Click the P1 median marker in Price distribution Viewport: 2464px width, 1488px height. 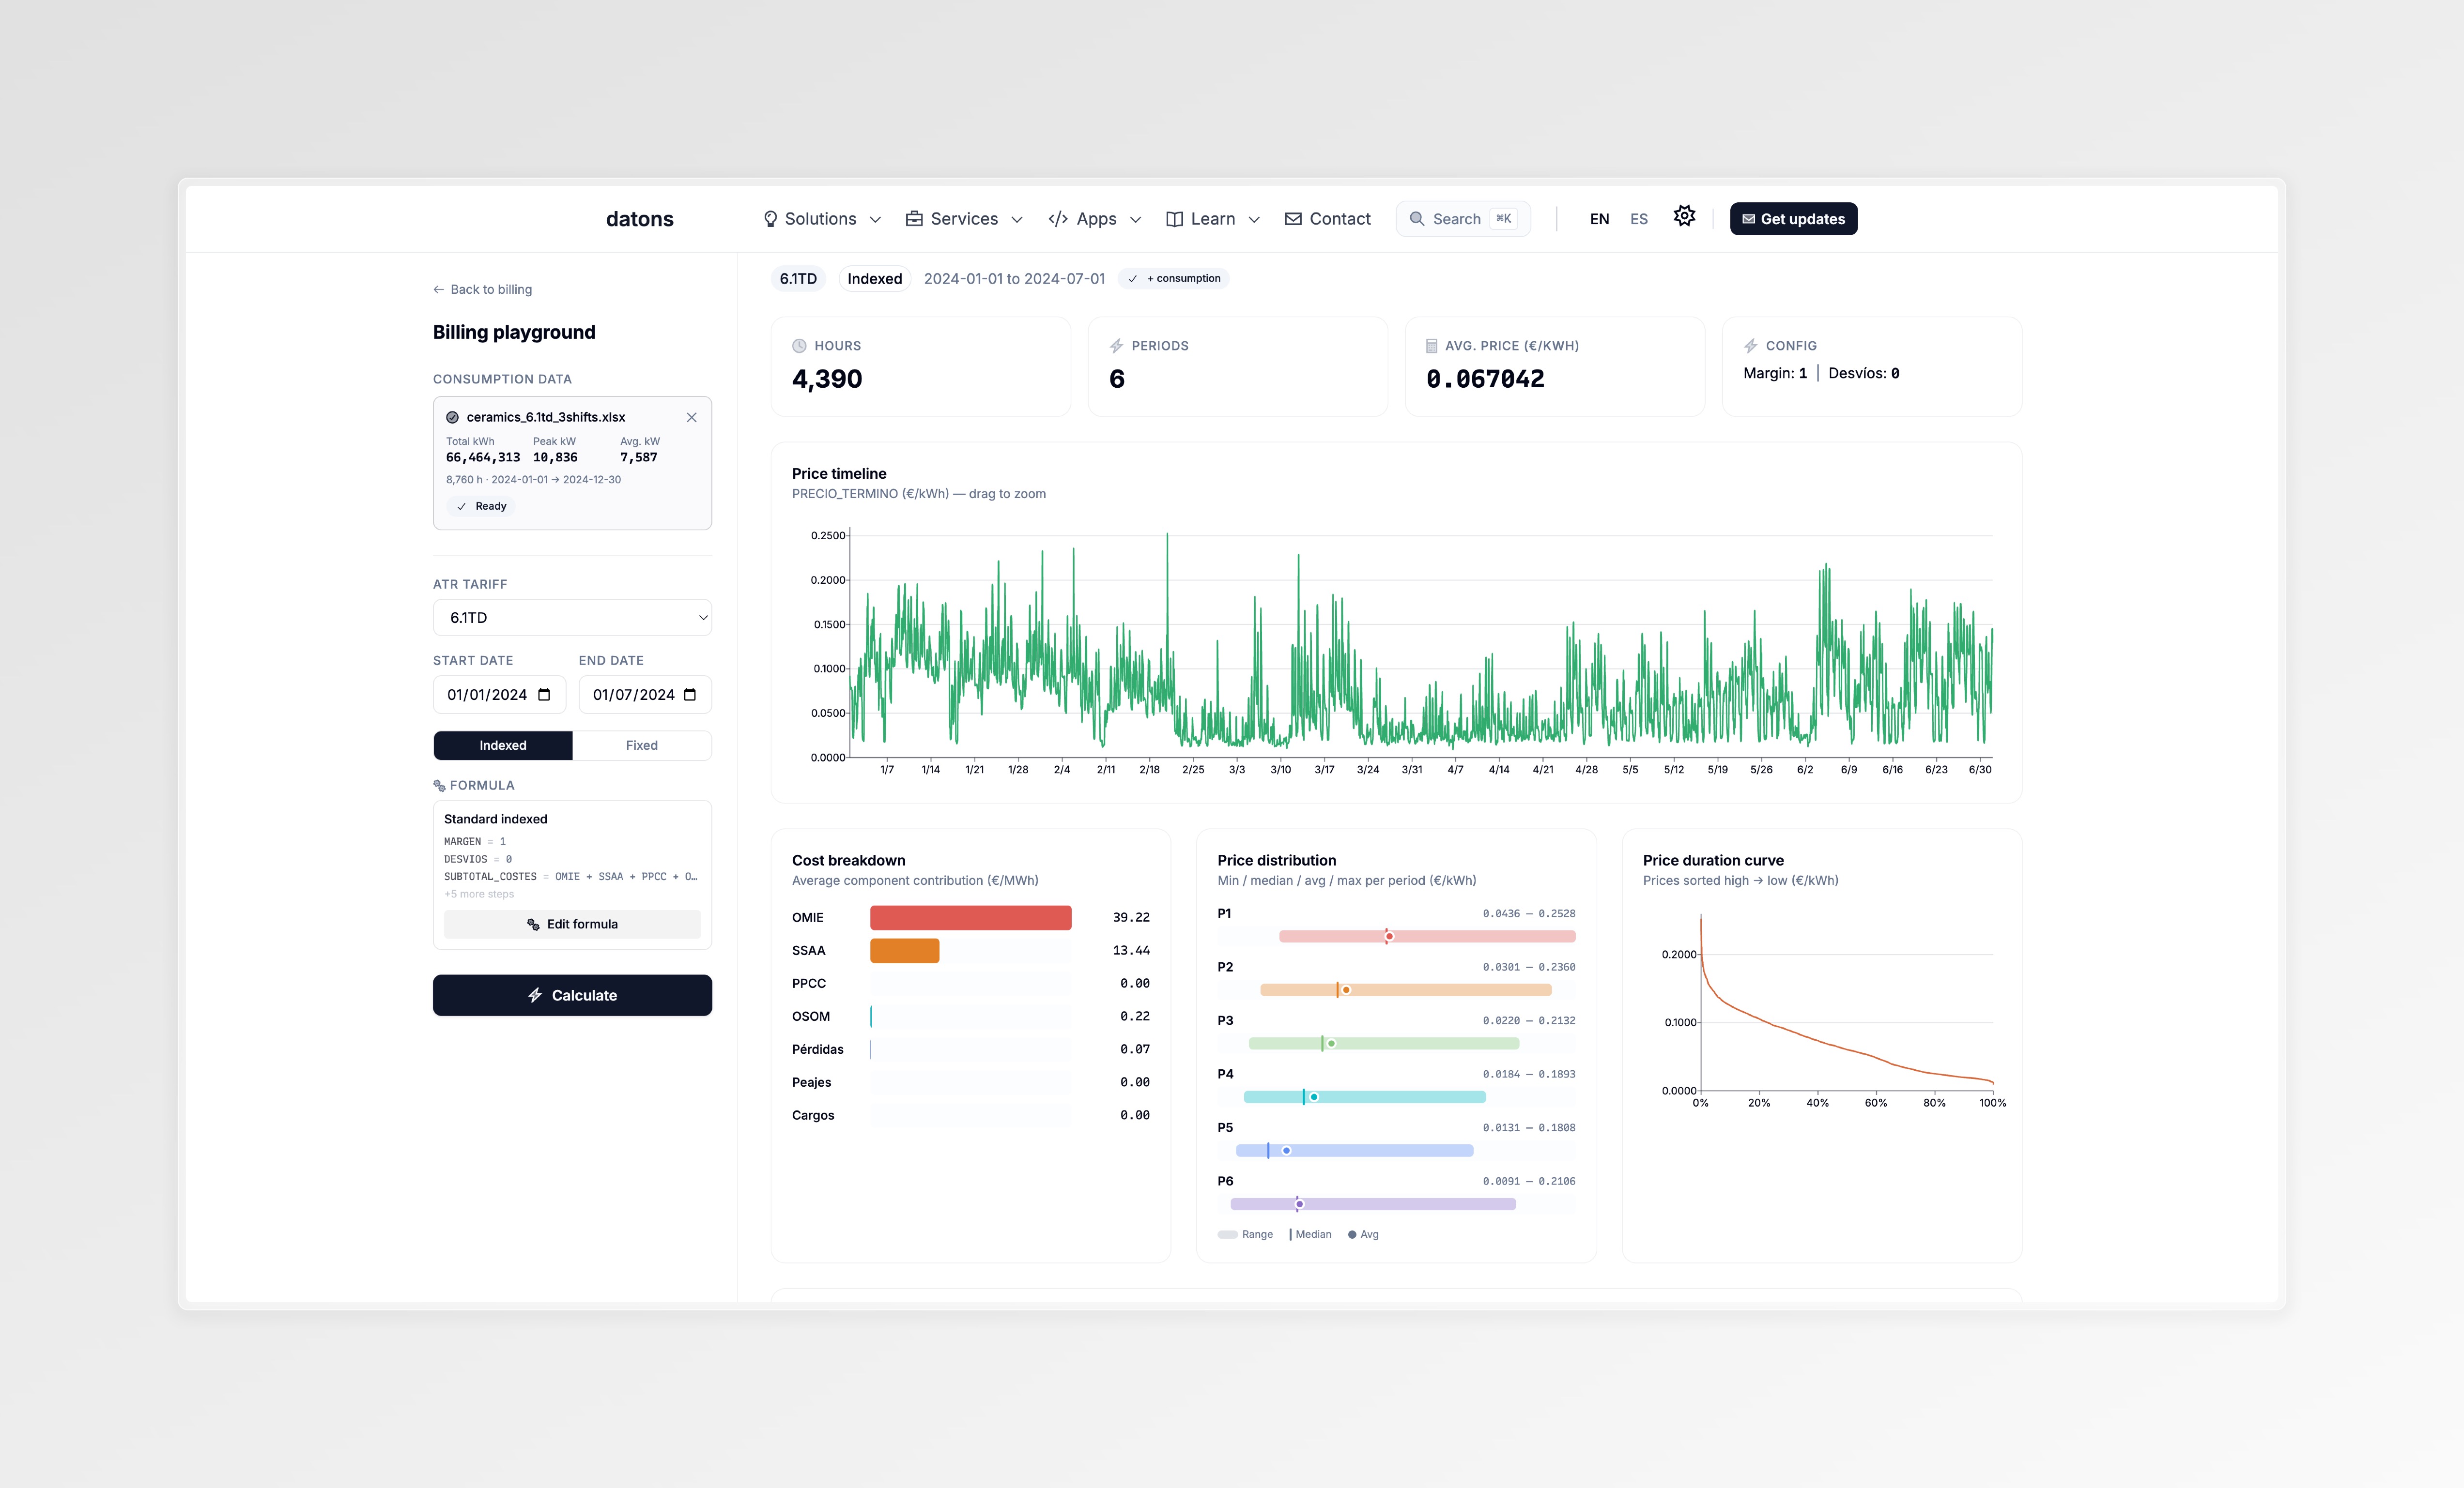tap(1388, 936)
